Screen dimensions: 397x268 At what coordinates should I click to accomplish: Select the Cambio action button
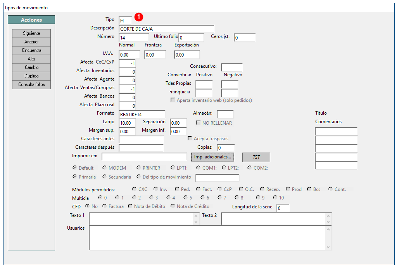(x=31, y=67)
